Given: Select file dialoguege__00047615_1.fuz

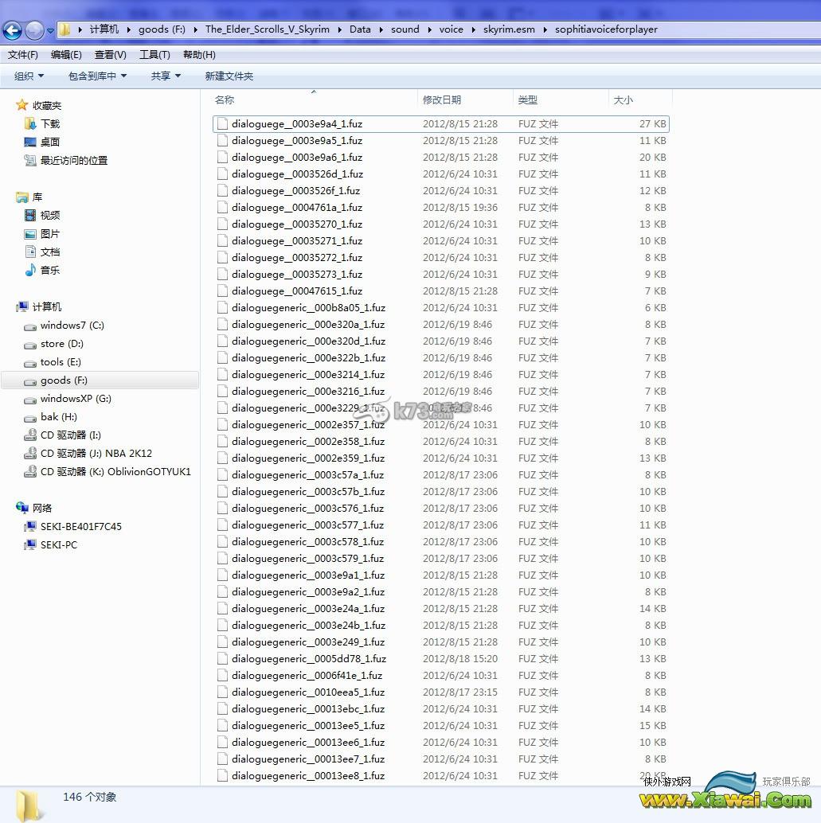Looking at the screenshot, I should 441,291.
